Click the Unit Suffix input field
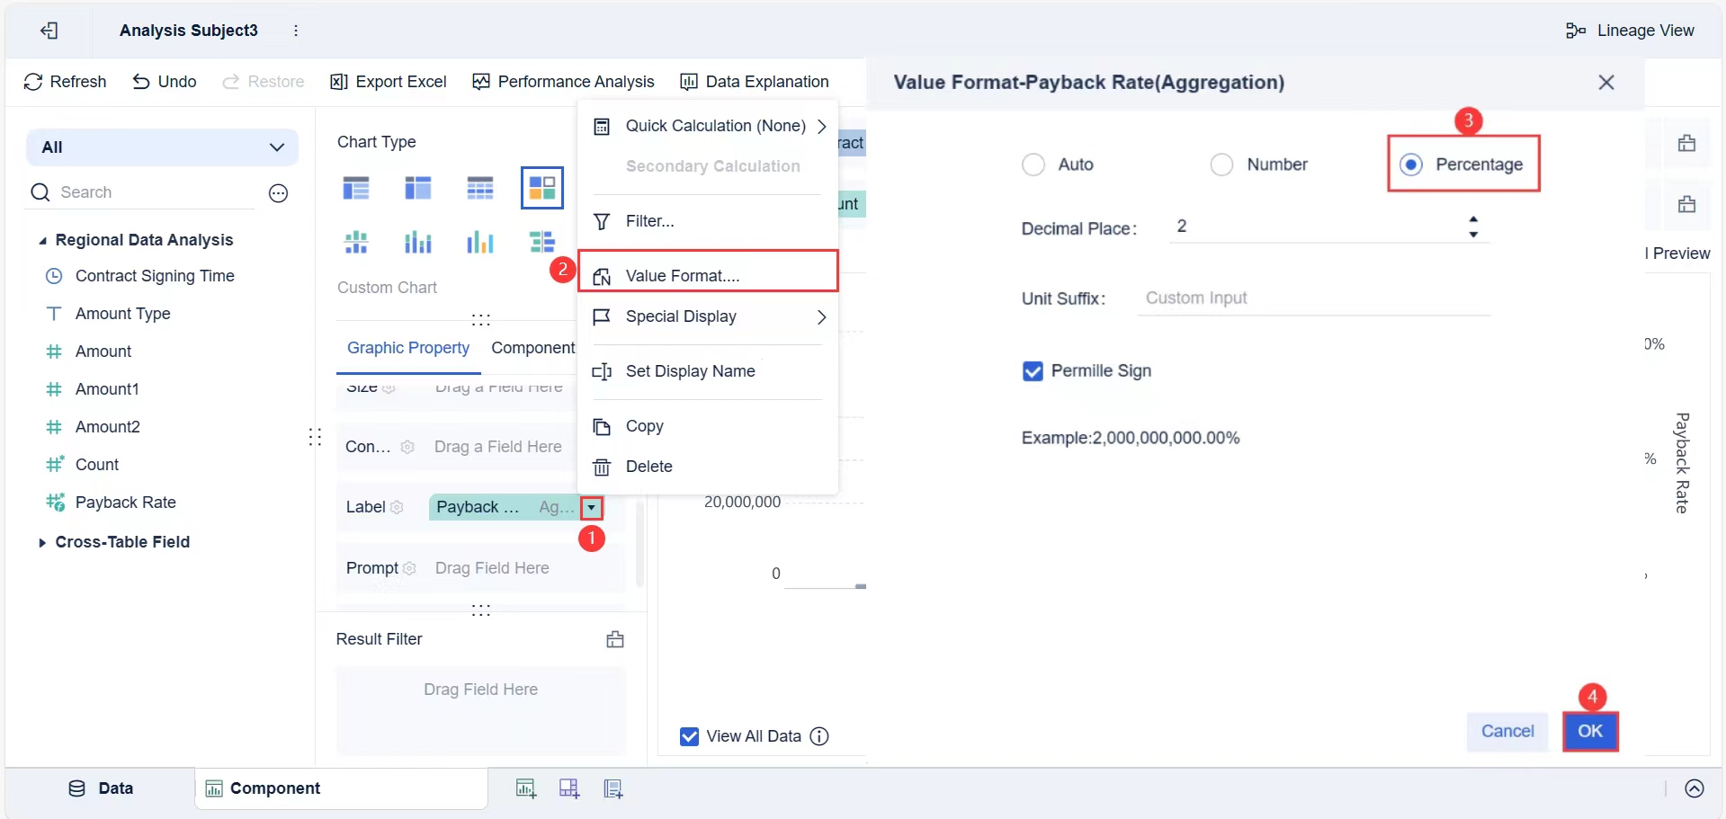Image resolution: width=1726 pixels, height=819 pixels. (x=1313, y=298)
